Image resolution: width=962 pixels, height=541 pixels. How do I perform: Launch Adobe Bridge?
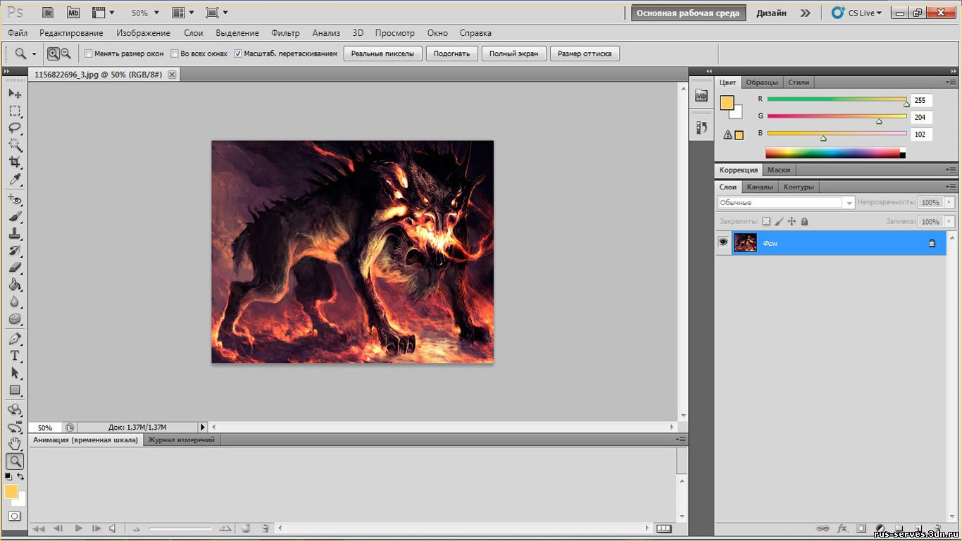pos(48,13)
